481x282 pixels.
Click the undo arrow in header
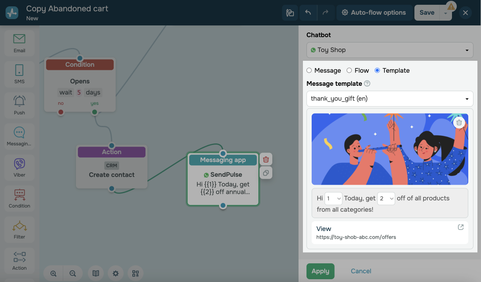[x=308, y=13]
